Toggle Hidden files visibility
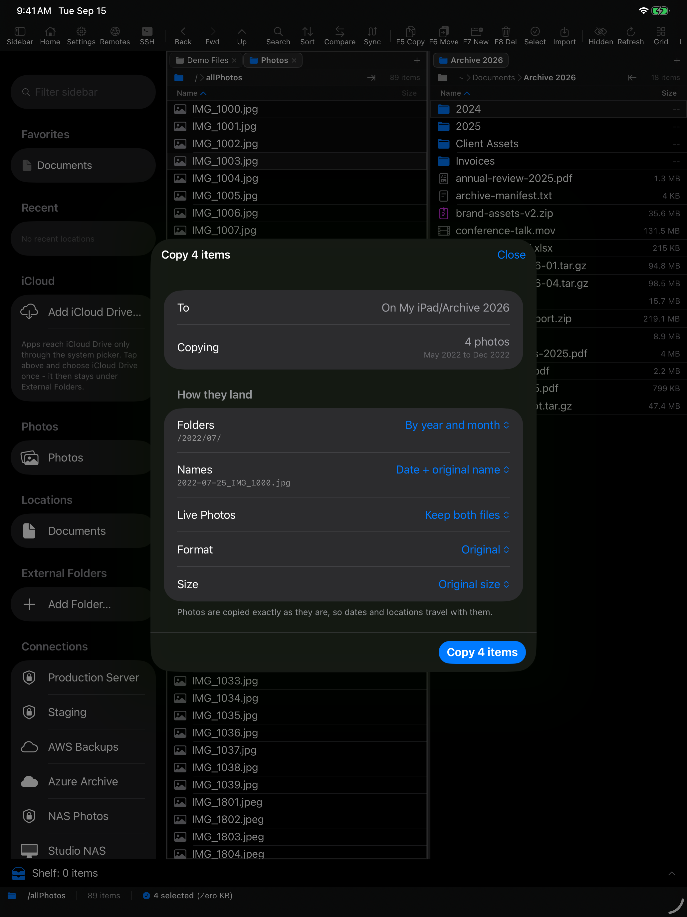The height and width of the screenshot is (917, 687). (x=600, y=36)
